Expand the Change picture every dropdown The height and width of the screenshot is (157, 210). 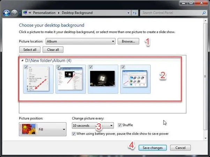pos(111,126)
